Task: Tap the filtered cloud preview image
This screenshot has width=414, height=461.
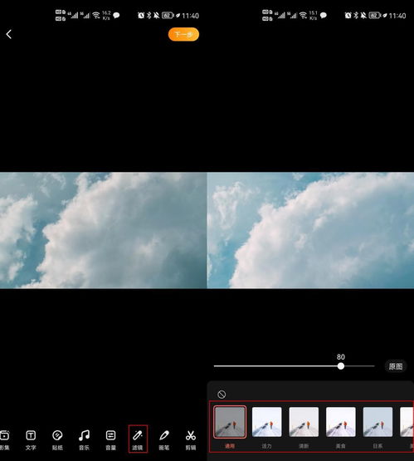Action: (310, 230)
